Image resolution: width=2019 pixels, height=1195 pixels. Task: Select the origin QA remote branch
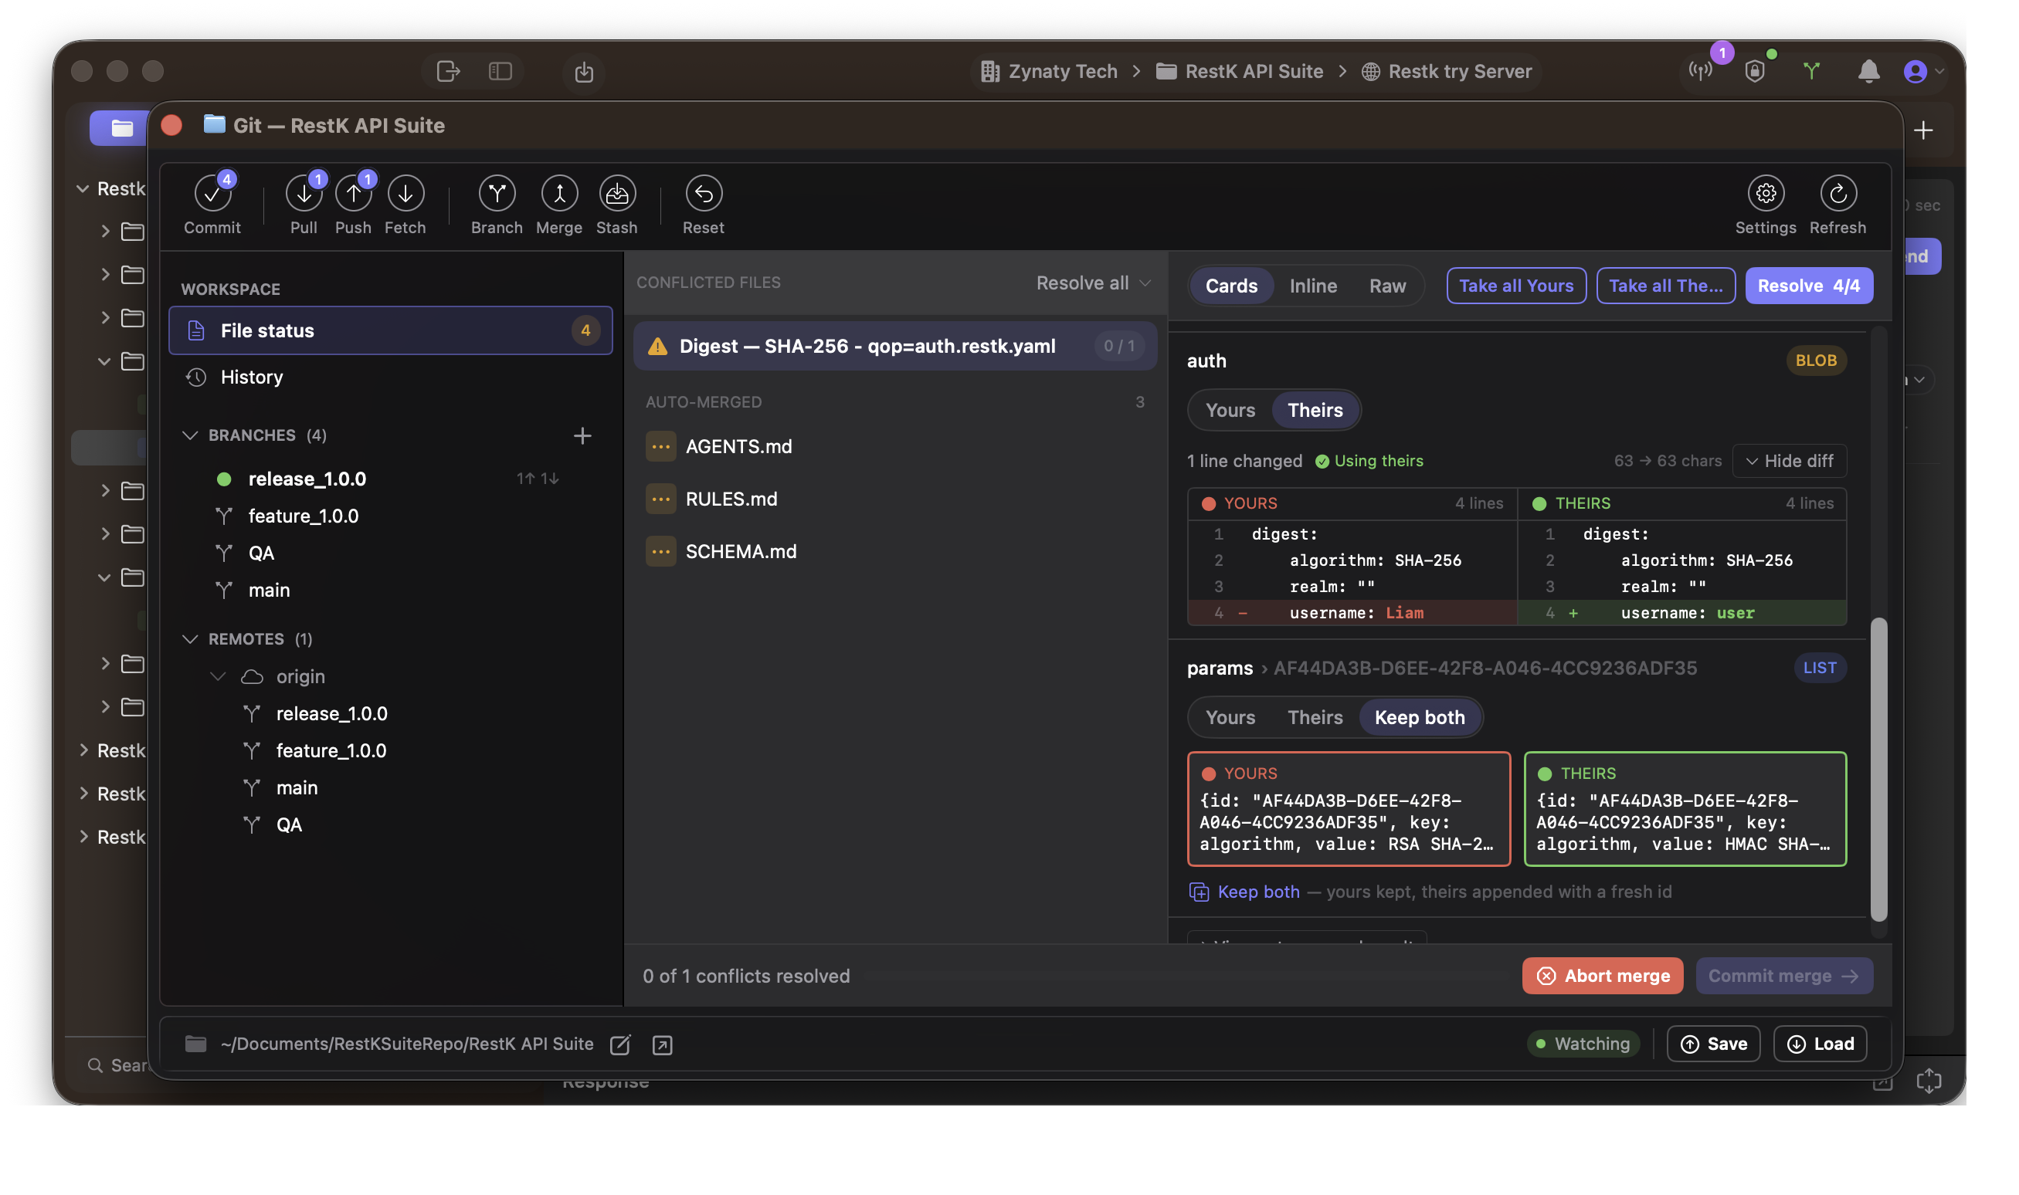coord(288,824)
